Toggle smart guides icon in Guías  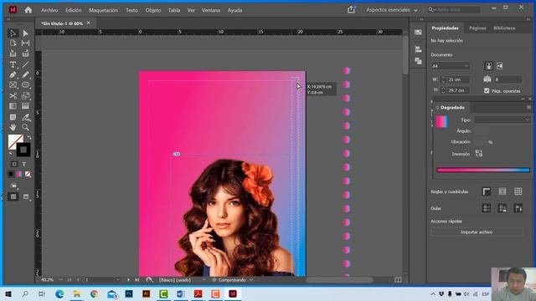(518, 208)
